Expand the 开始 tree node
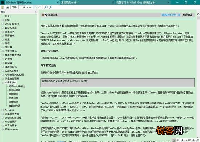Image resolution: width=200 pixels, height=142 pixels. (x=3, y=20)
